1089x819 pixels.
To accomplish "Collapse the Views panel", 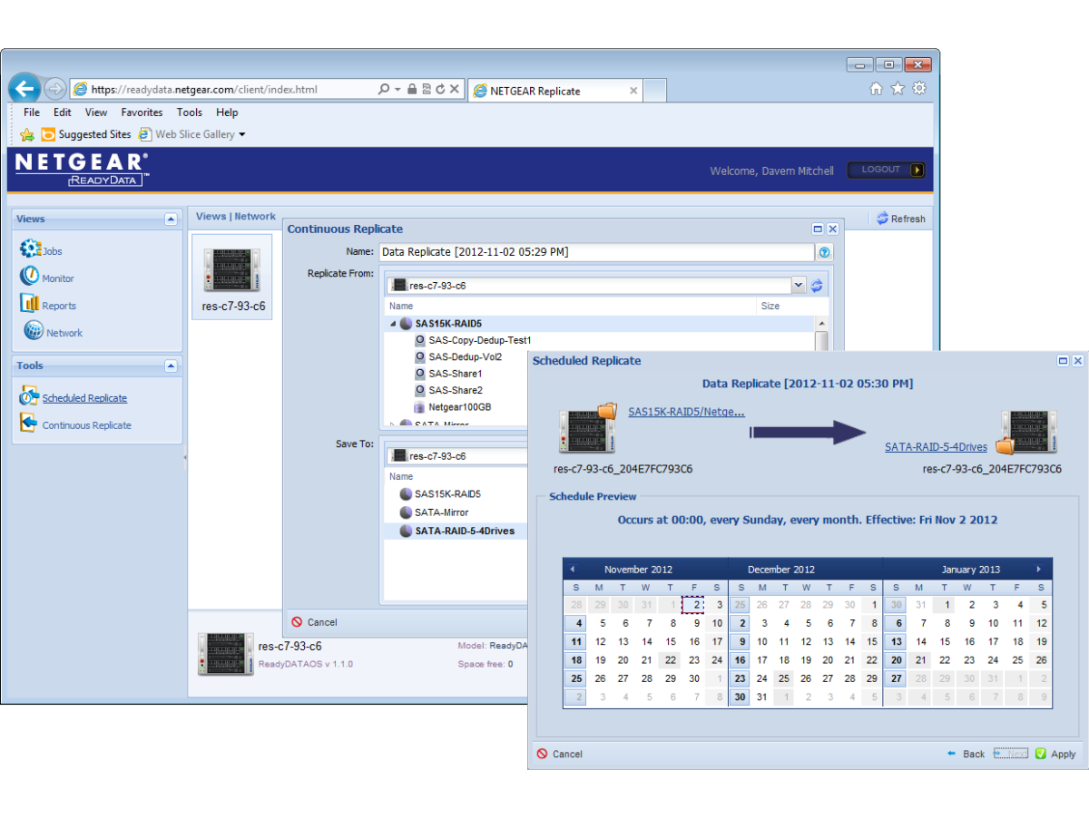I will click(170, 219).
